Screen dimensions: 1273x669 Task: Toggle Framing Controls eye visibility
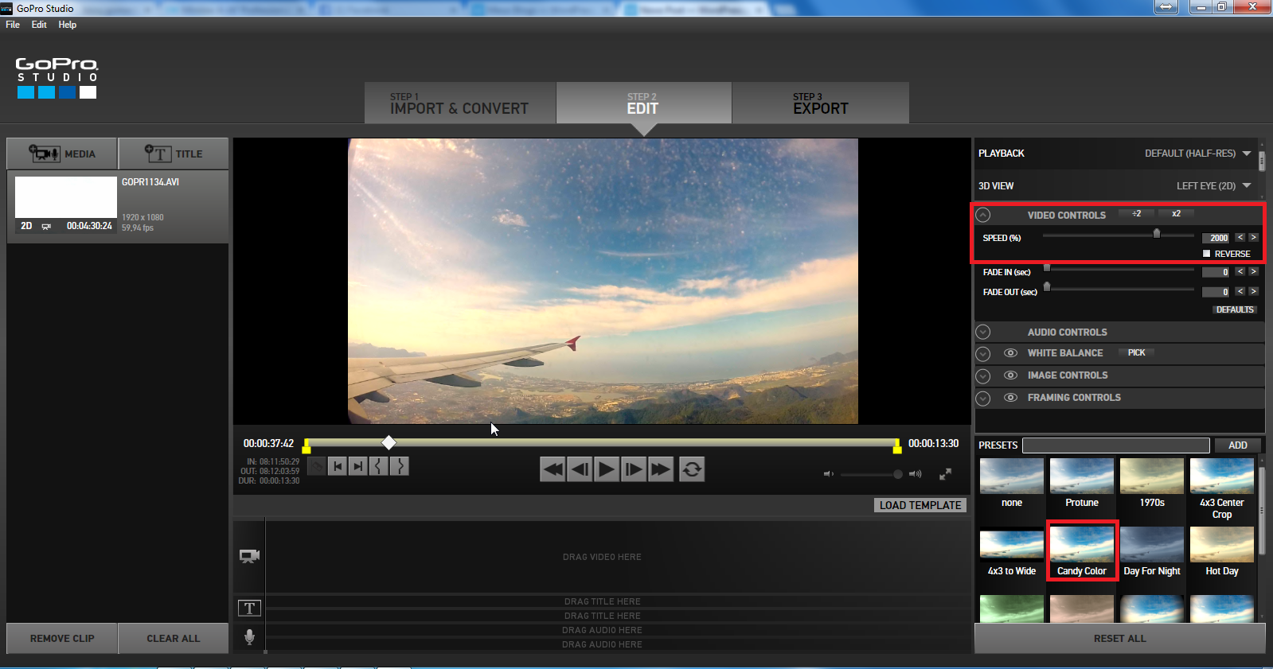point(1010,398)
